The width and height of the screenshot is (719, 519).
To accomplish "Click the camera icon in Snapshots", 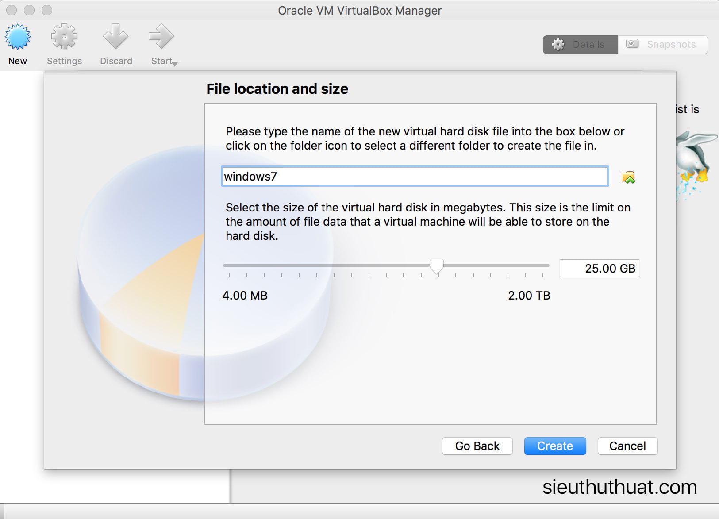I will point(632,44).
